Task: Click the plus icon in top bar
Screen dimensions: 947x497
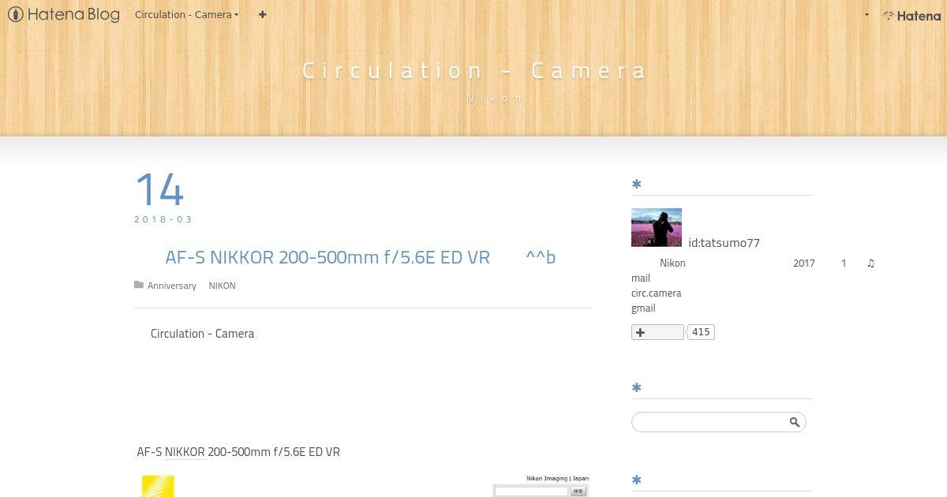Action: [263, 14]
